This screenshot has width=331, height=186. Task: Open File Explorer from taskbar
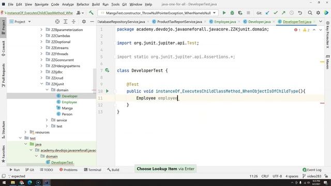(x=13, y=182)
